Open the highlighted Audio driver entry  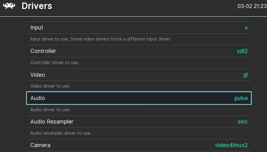pos(139,98)
